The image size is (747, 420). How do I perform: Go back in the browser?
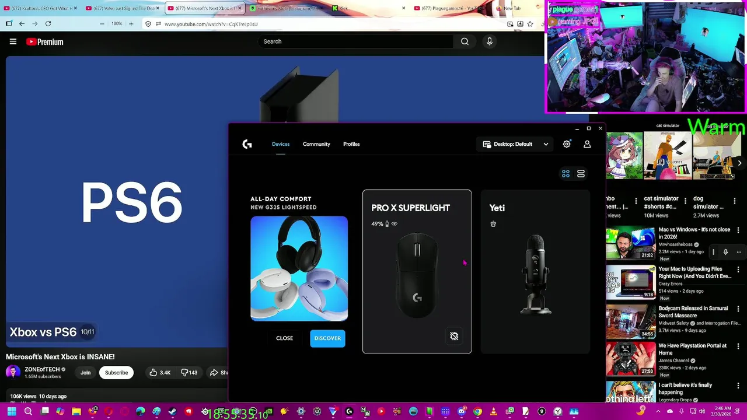click(x=22, y=24)
